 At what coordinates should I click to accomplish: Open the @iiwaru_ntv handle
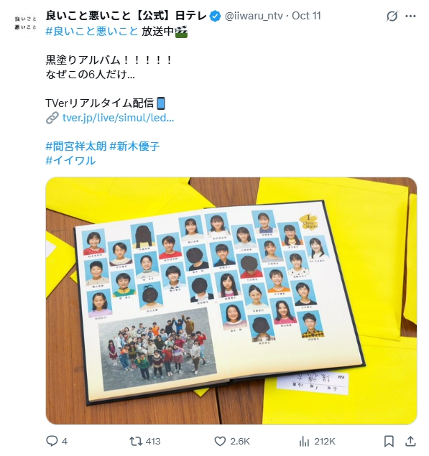[x=254, y=16]
